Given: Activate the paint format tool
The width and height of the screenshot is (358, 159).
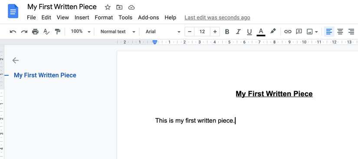Looking at the screenshot, I should click(58, 32).
